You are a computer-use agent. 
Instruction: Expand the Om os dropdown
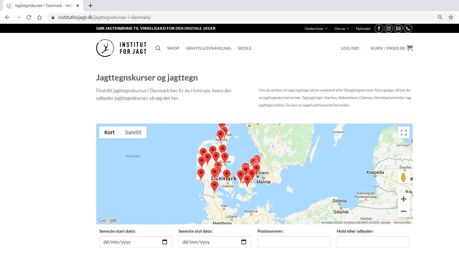[342, 29]
